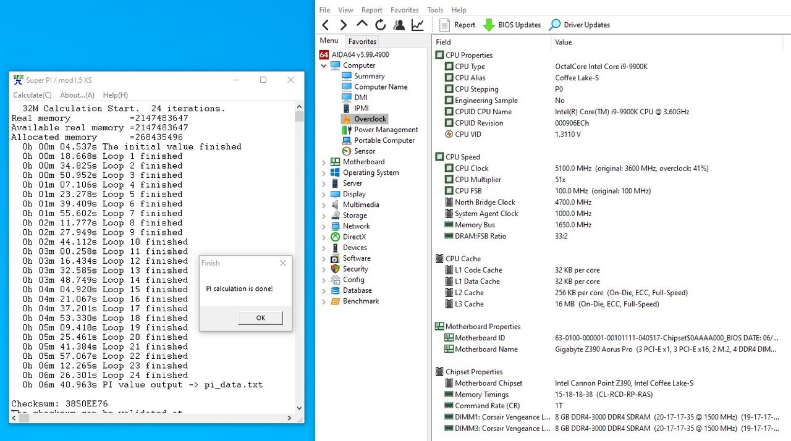Click the up arrow in AIDA64 toolbar
791x441 pixels.
point(362,25)
